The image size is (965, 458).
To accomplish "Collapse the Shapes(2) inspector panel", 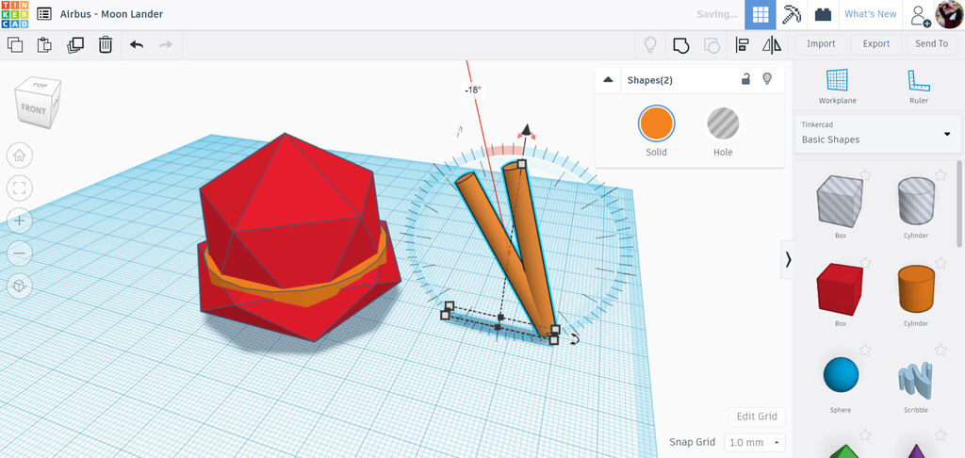I will pos(608,79).
